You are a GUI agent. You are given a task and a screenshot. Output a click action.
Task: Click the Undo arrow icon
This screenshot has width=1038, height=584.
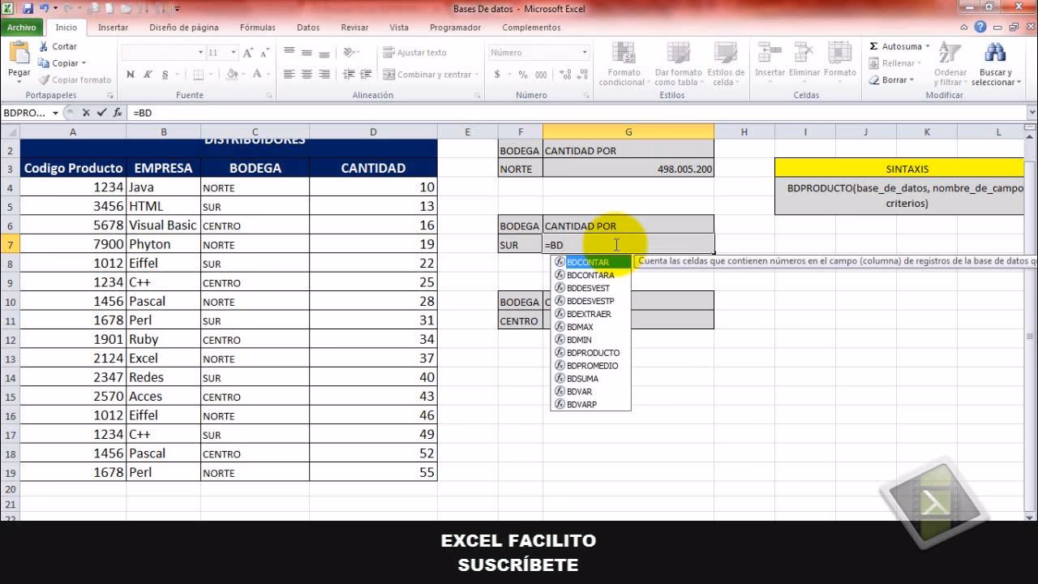tap(45, 9)
